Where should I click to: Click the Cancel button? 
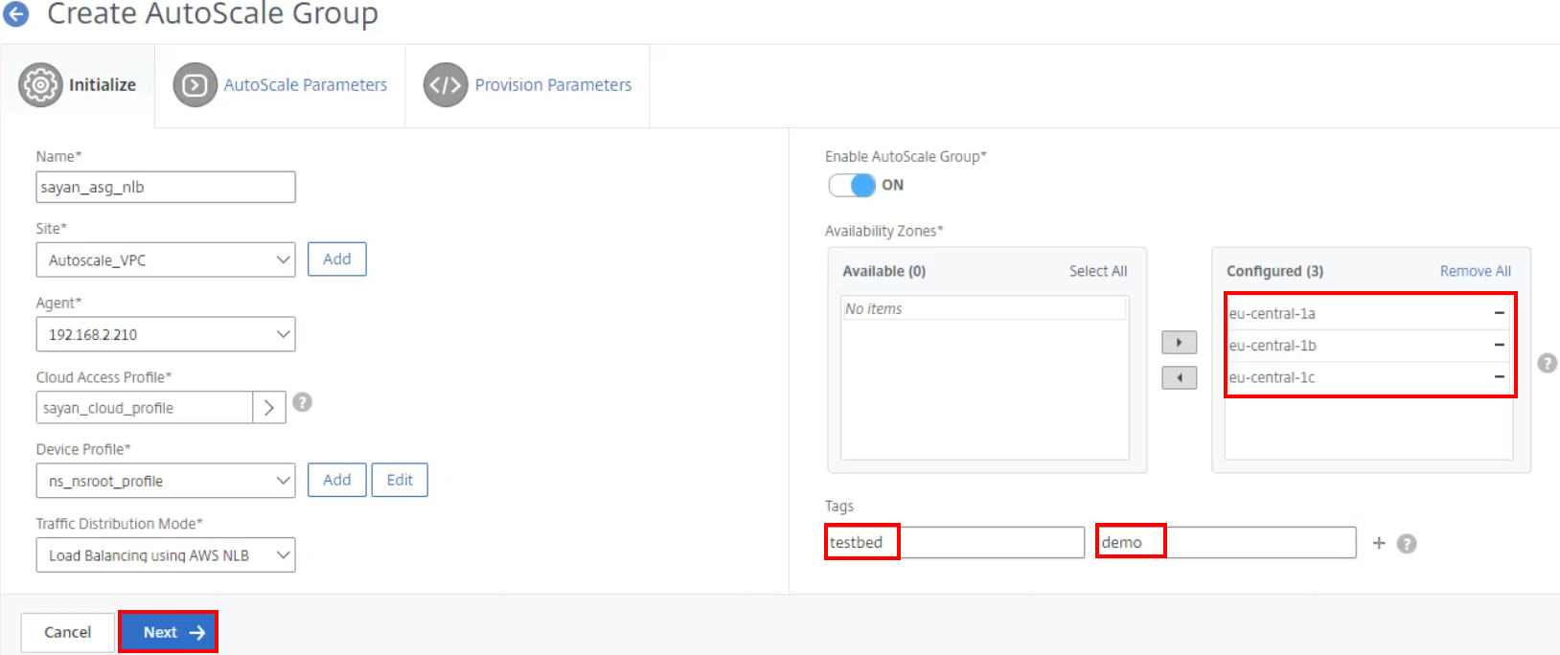point(68,632)
